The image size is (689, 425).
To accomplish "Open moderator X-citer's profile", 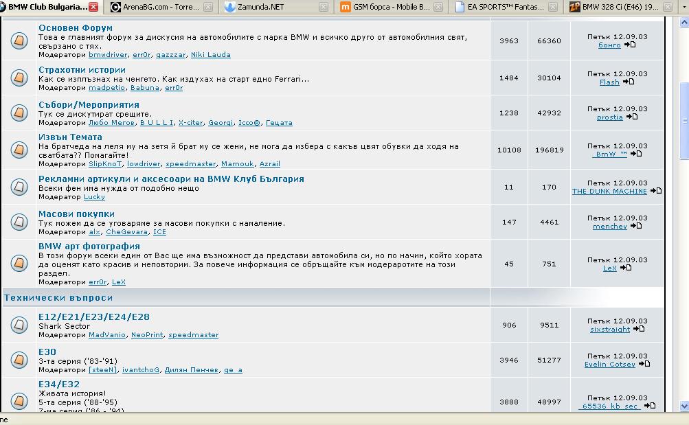I will (x=190, y=123).
